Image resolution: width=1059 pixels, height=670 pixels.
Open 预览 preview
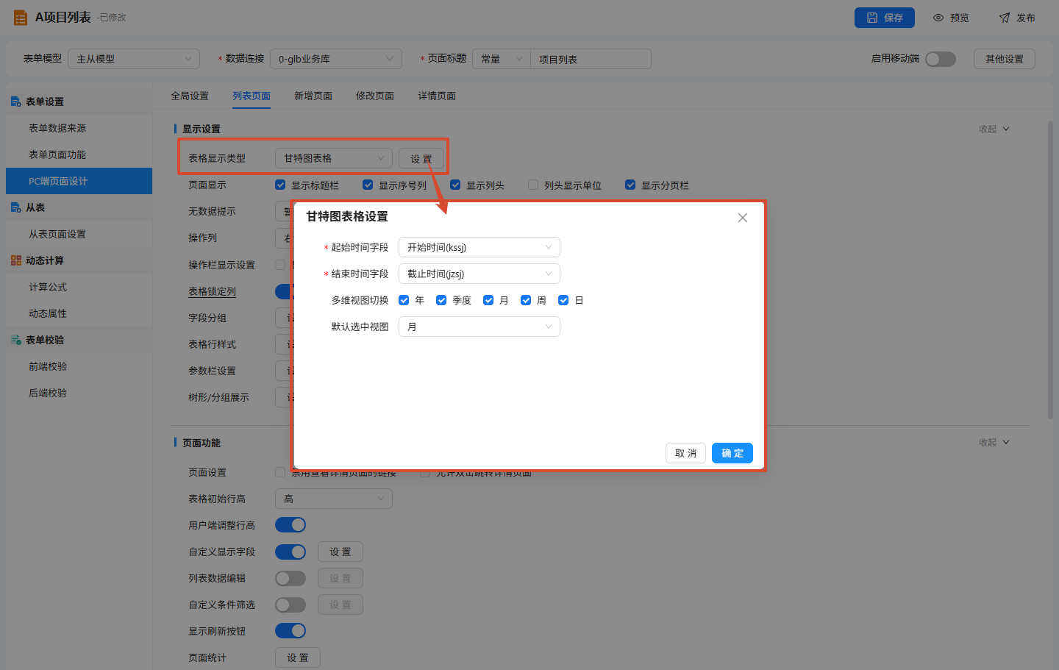click(x=951, y=18)
